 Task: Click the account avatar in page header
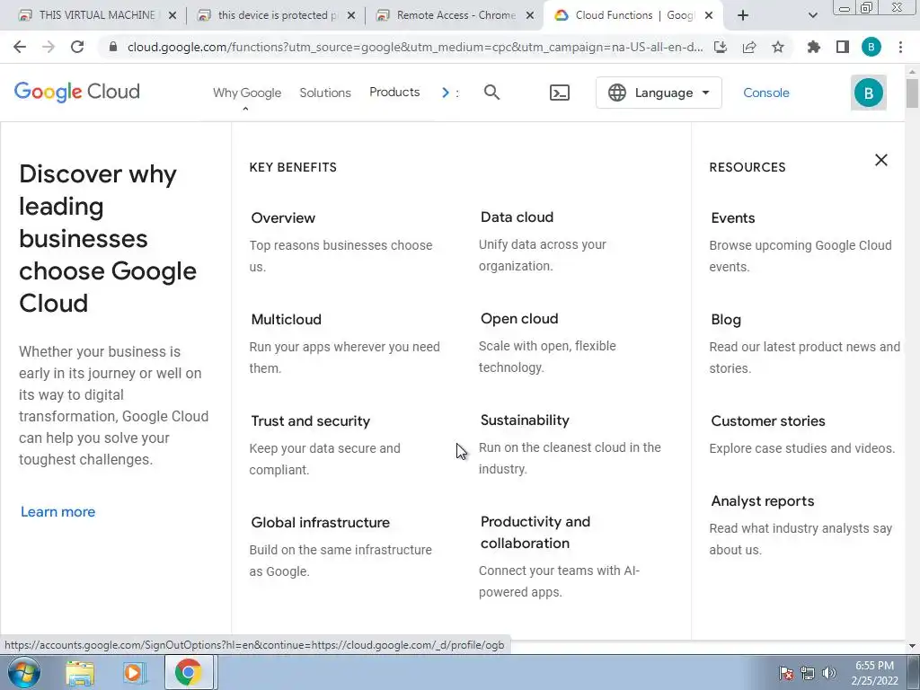[x=868, y=93]
